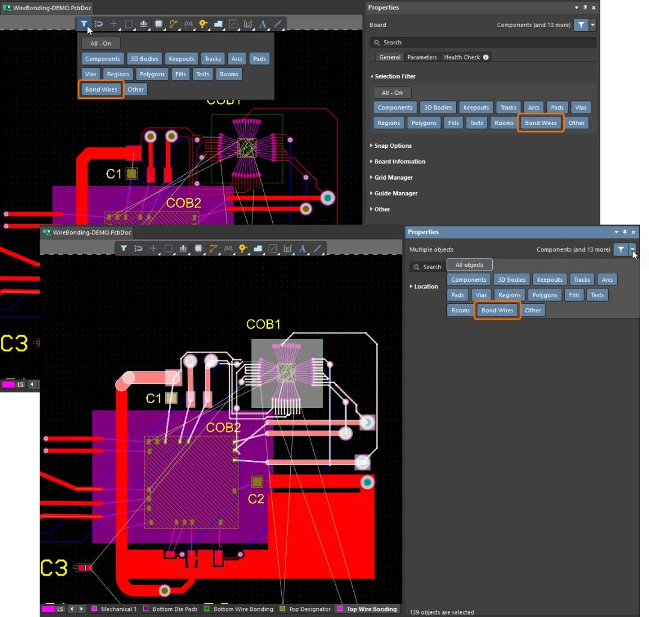Select the place string 'A' tool in the lower toolbar
The height and width of the screenshot is (617, 649).
(x=302, y=248)
